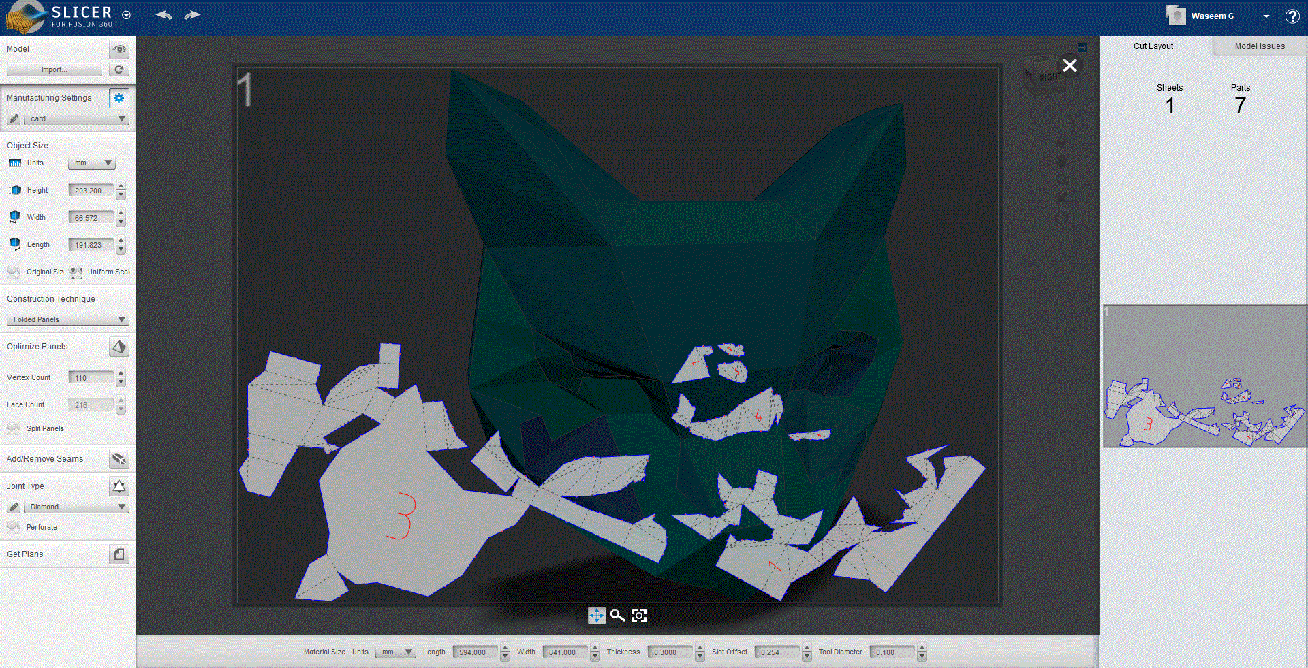This screenshot has height=668, width=1308.
Task: Toggle the Perforate option
Action: [14, 527]
